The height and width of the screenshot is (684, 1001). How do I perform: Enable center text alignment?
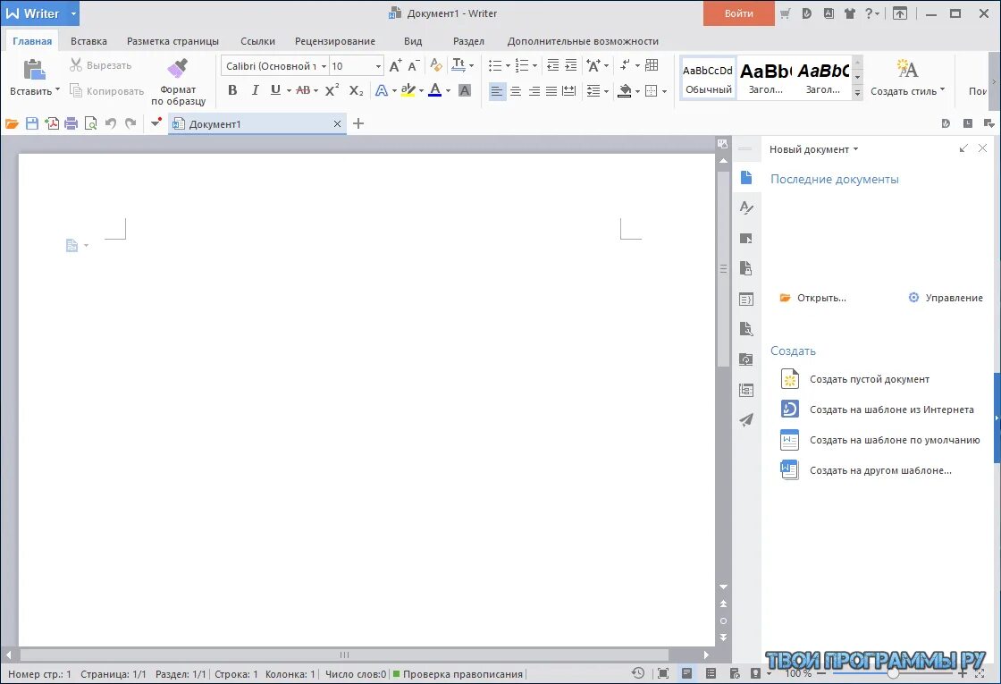[515, 90]
